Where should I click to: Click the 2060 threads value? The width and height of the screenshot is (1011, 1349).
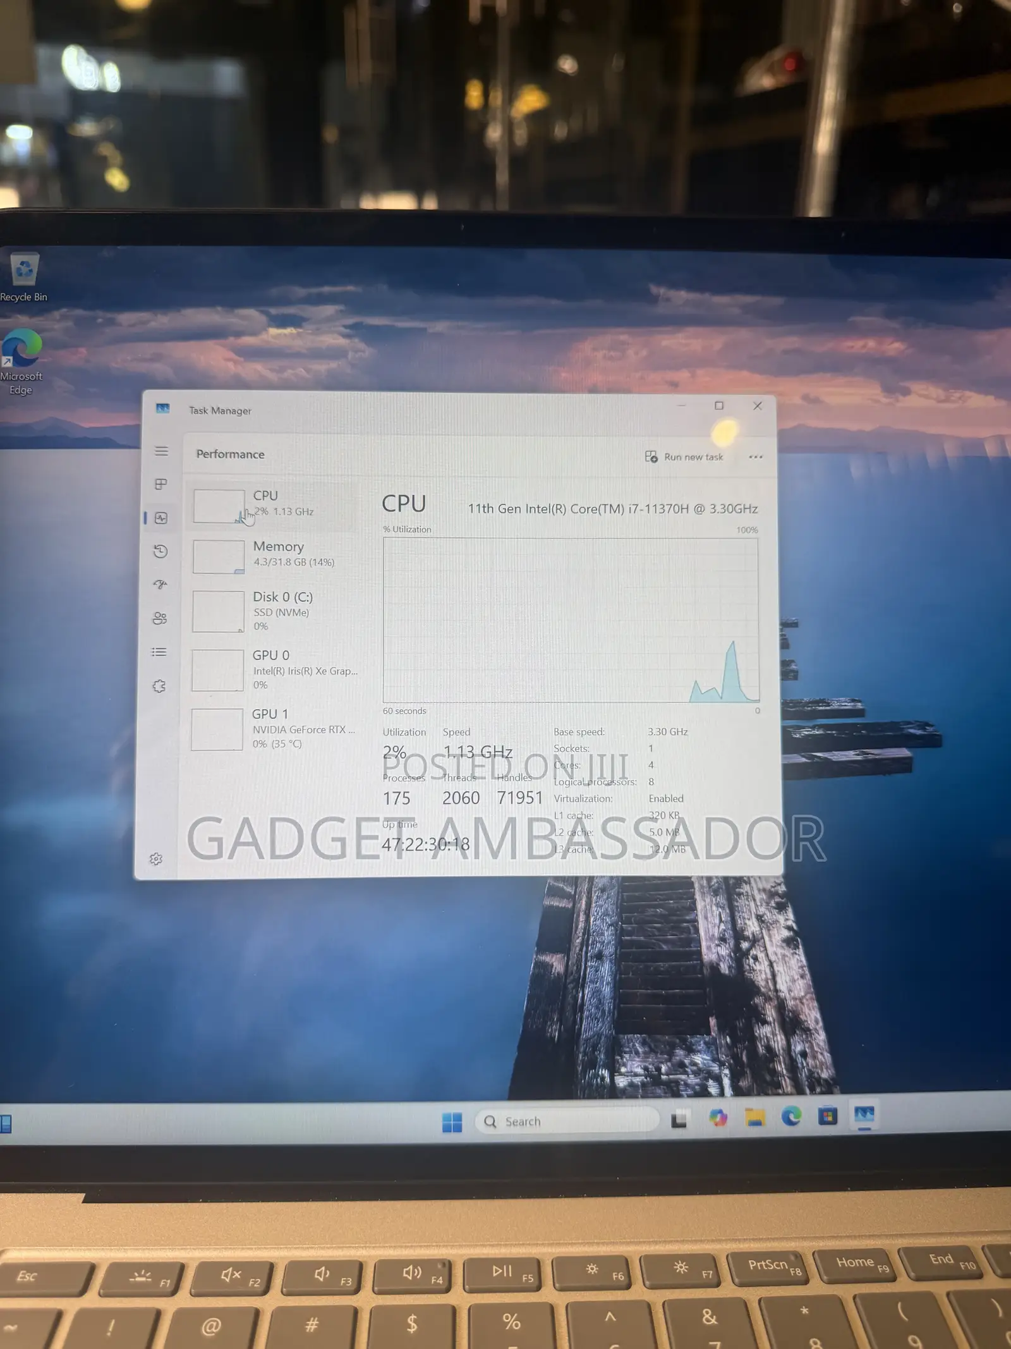click(461, 798)
